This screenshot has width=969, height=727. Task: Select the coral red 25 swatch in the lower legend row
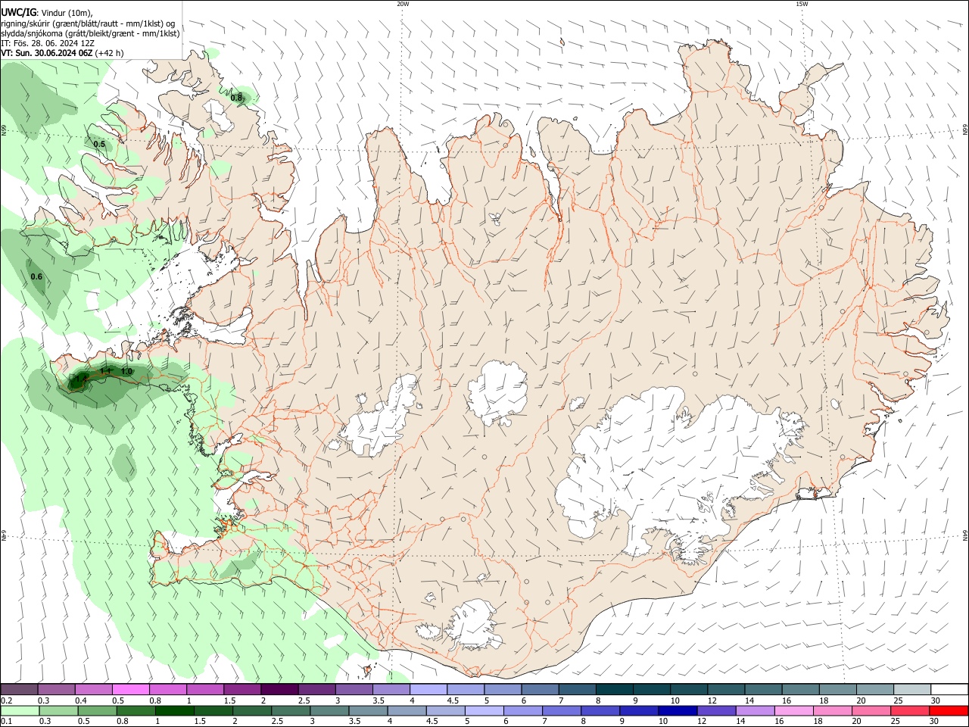[910, 710]
